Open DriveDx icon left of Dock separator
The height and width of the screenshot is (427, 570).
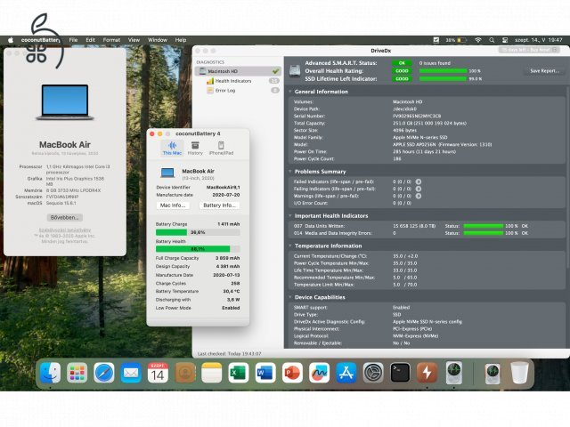point(454,373)
